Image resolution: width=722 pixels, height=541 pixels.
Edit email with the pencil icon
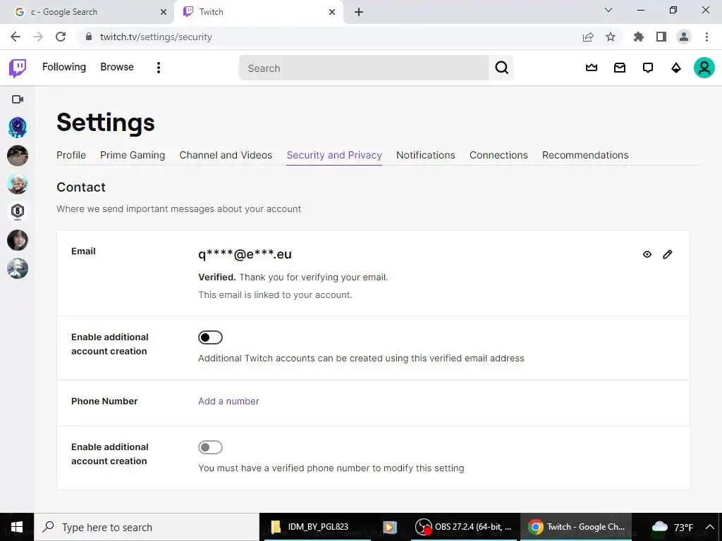[667, 254]
